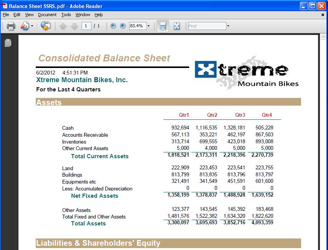Image resolution: width=328 pixels, height=250 pixels.
Task: Open the Tools menu
Action: pos(66,15)
